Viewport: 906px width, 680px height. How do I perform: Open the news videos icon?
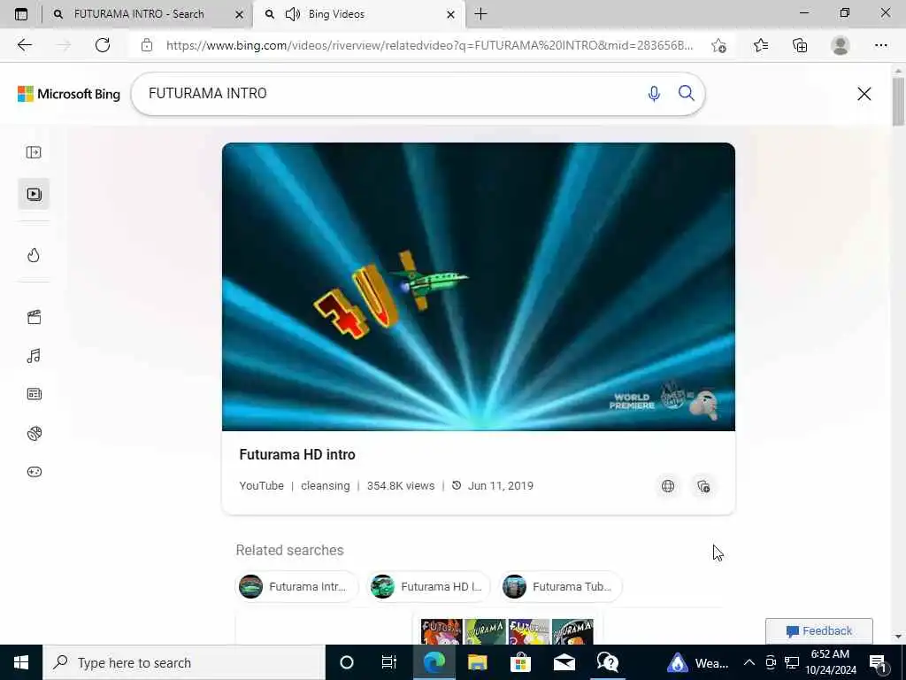pos(35,394)
